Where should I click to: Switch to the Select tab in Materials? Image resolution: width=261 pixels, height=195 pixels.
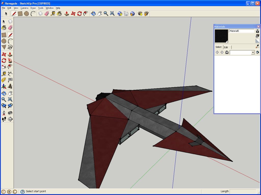click(x=218, y=47)
